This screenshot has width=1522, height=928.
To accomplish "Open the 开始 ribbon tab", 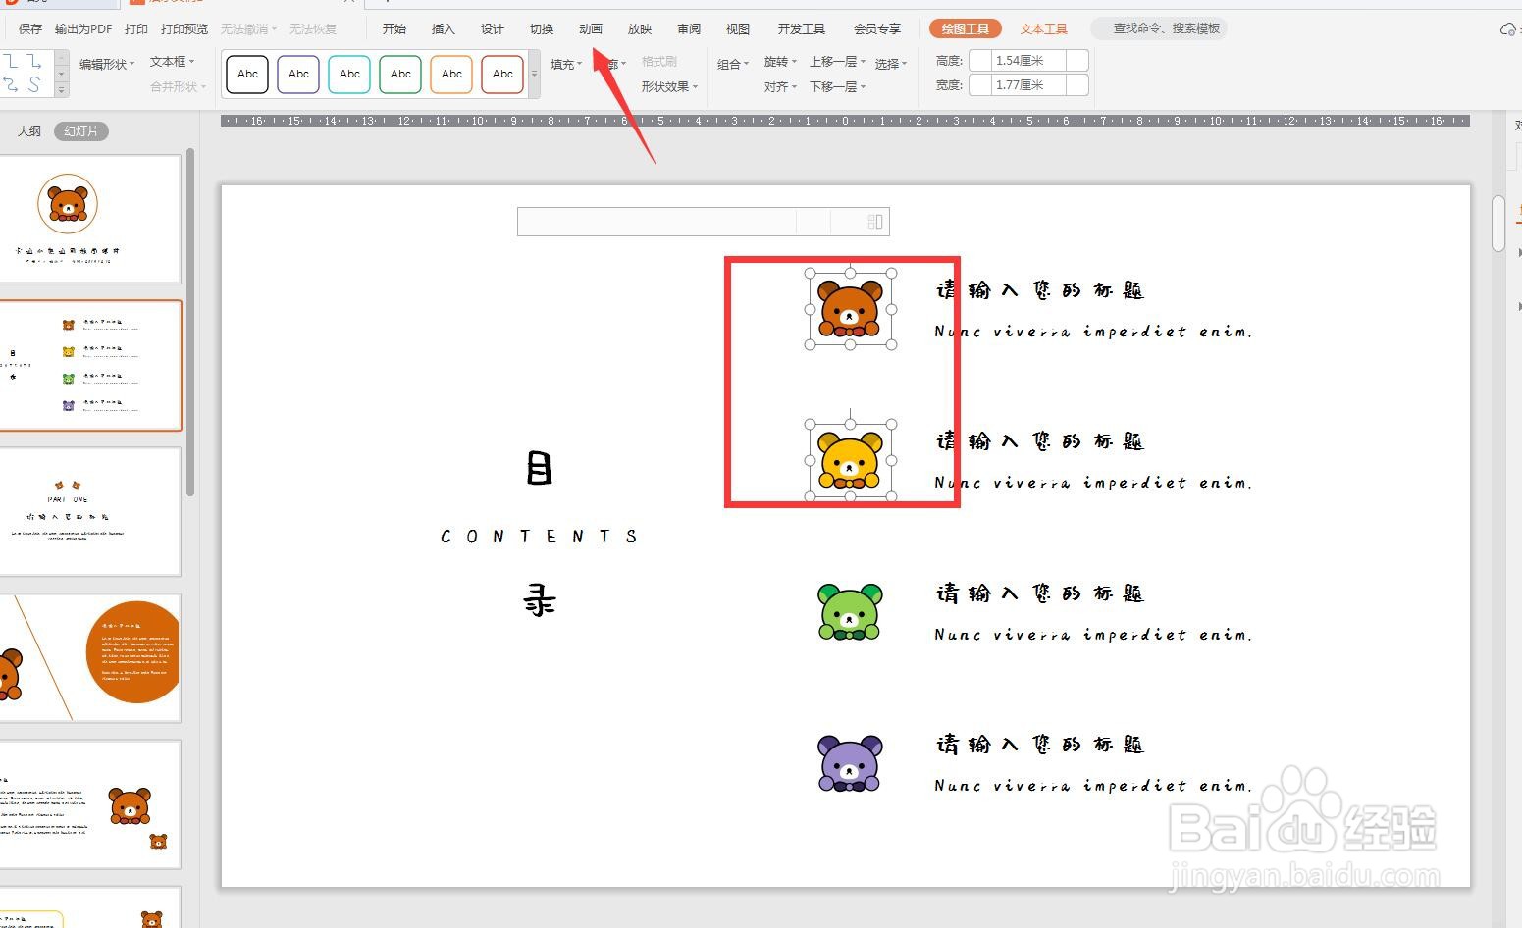I will tap(394, 28).
